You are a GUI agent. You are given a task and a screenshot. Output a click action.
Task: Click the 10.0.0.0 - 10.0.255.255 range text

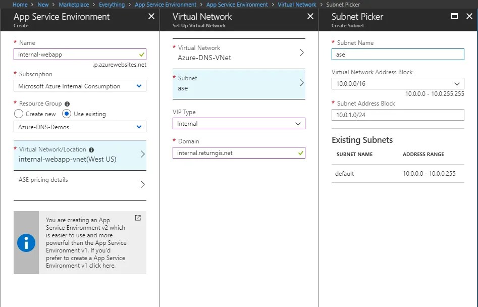tap(435, 94)
